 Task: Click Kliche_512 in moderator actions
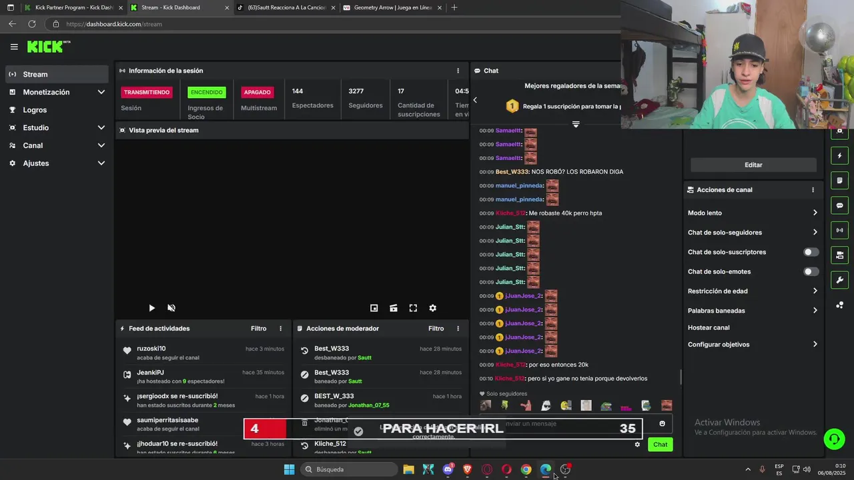click(330, 444)
